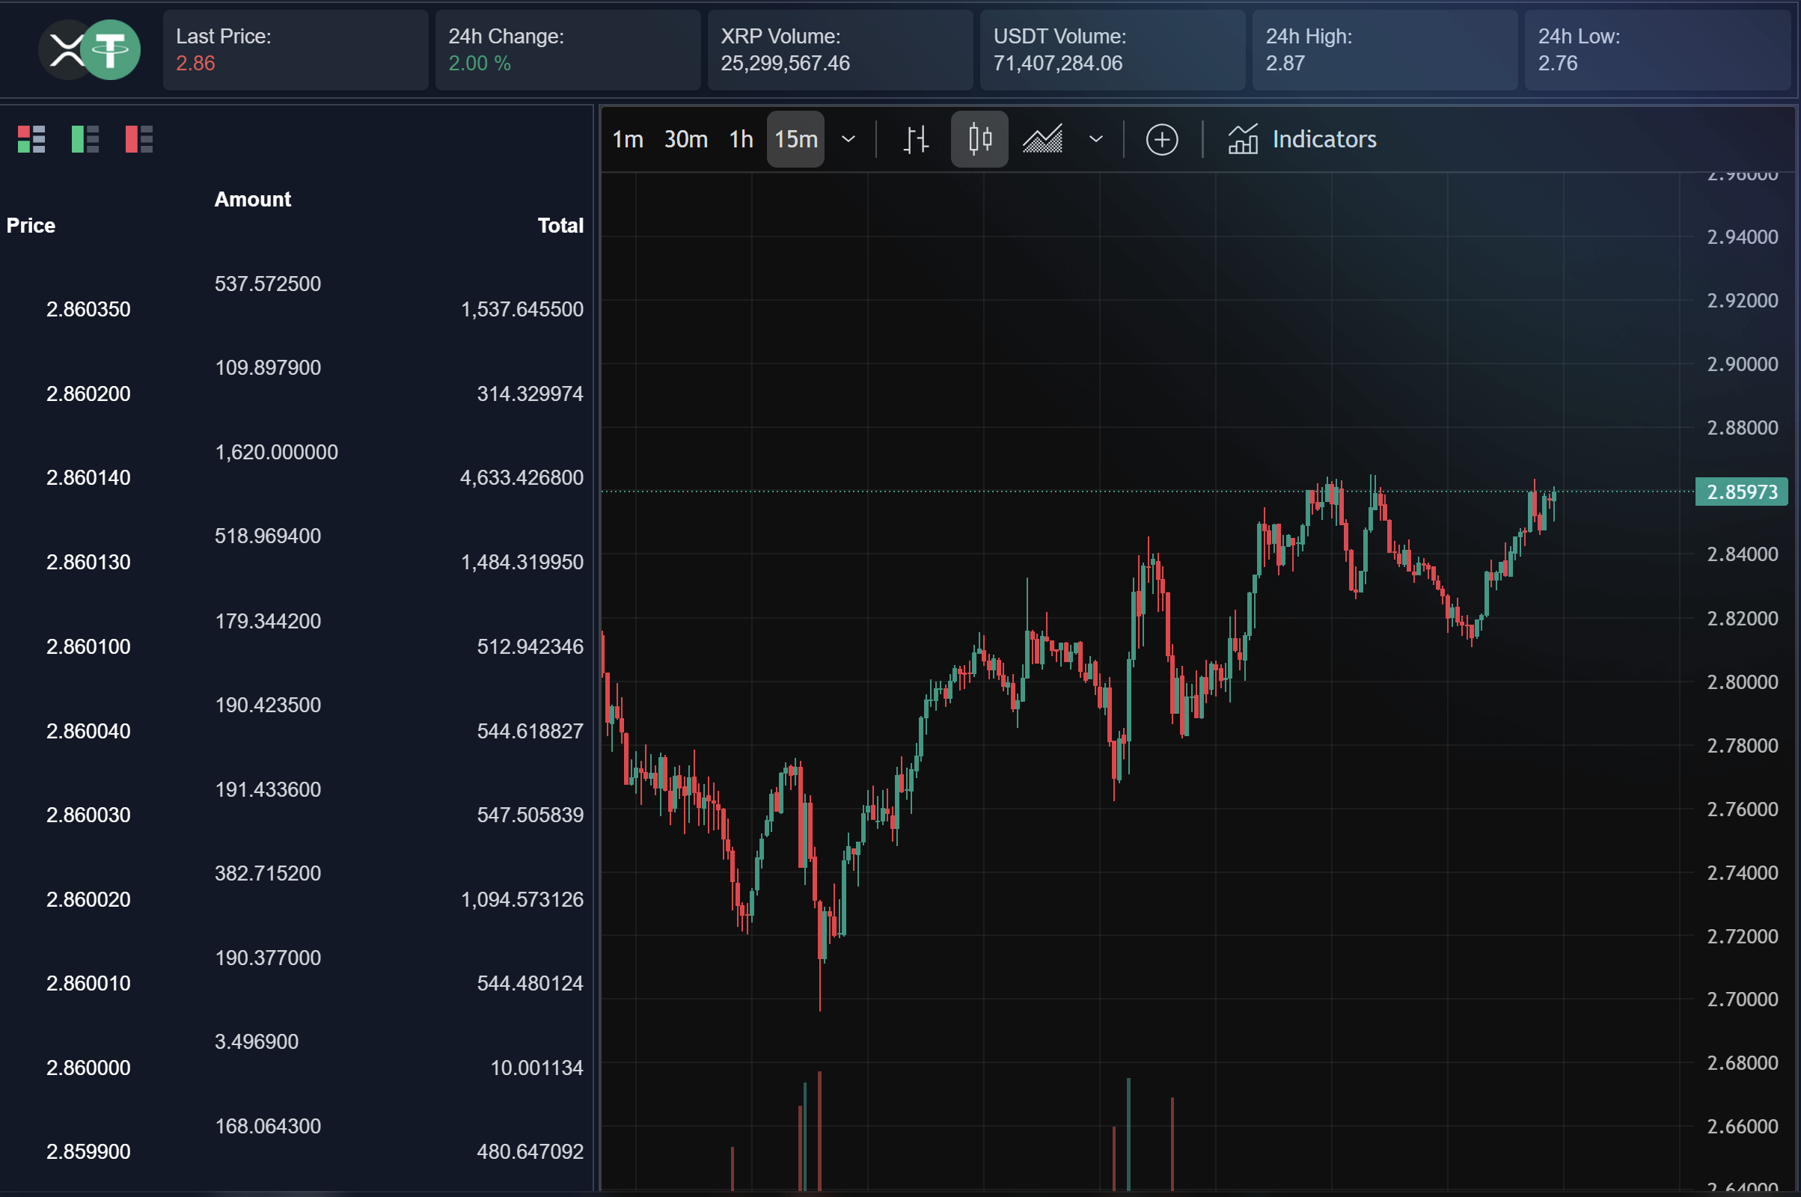Click the Last Price 2.86 display
This screenshot has width=1801, height=1197.
pos(195,64)
